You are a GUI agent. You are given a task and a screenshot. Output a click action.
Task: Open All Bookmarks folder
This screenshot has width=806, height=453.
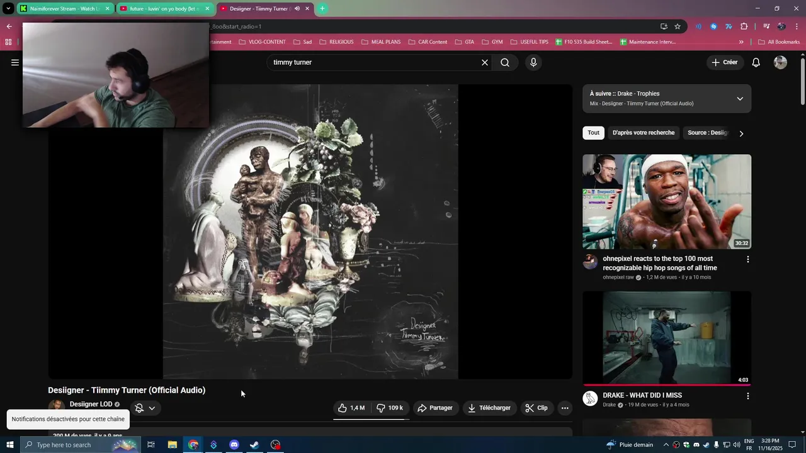coord(779,42)
